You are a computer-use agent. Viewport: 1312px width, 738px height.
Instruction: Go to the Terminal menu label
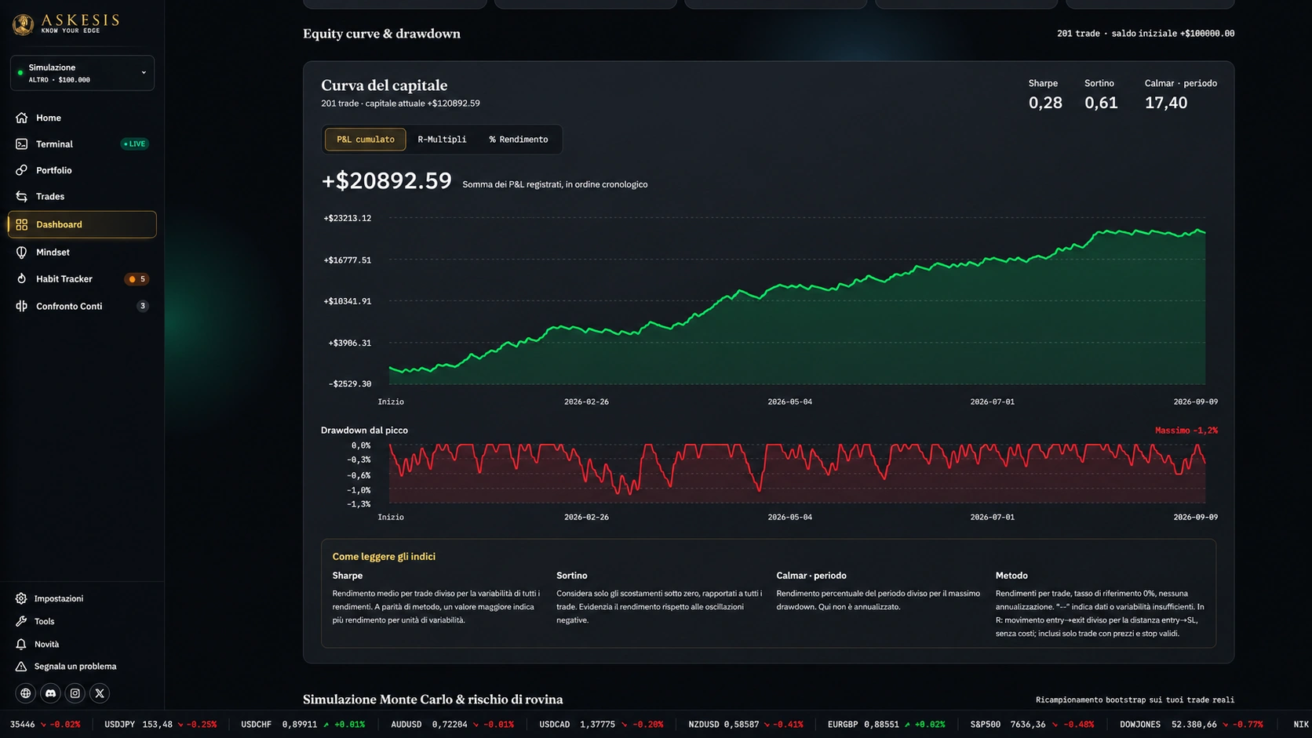[54, 144]
